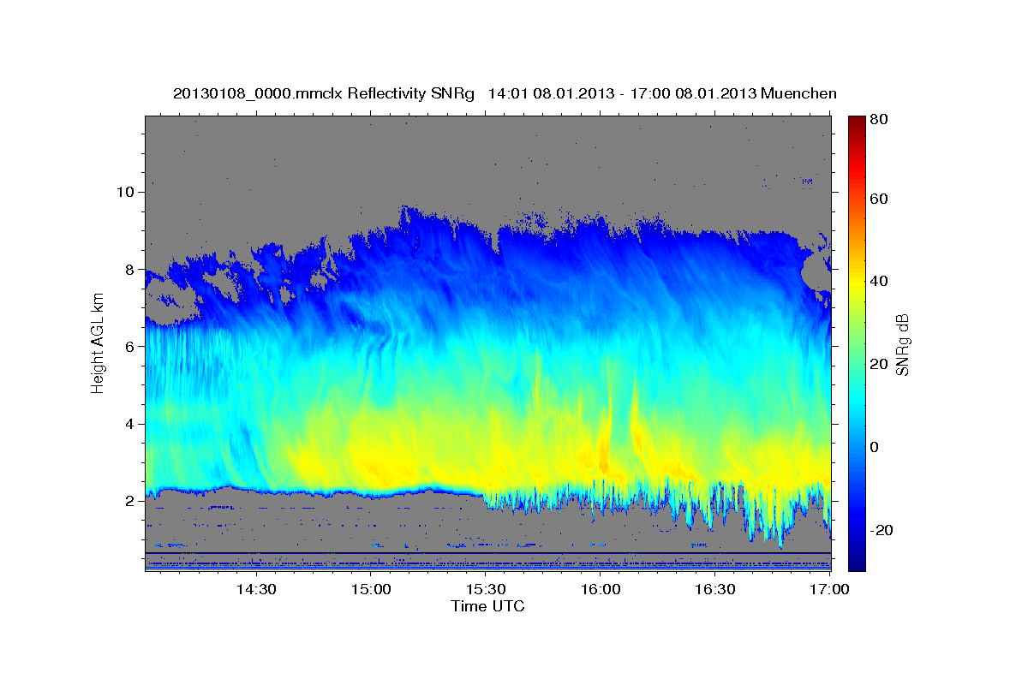
Task: Click the colorbar value 60
Action: coord(877,200)
